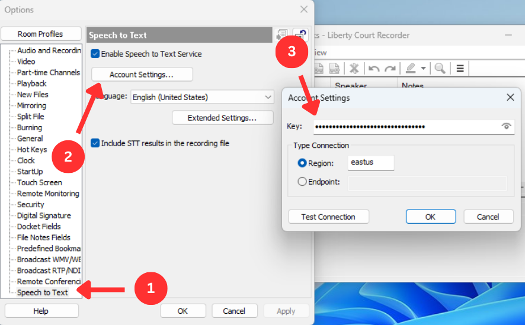Select Burning in the options tree

(x=30, y=127)
